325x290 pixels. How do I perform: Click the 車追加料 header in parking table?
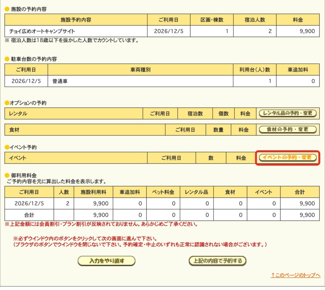(x=298, y=70)
